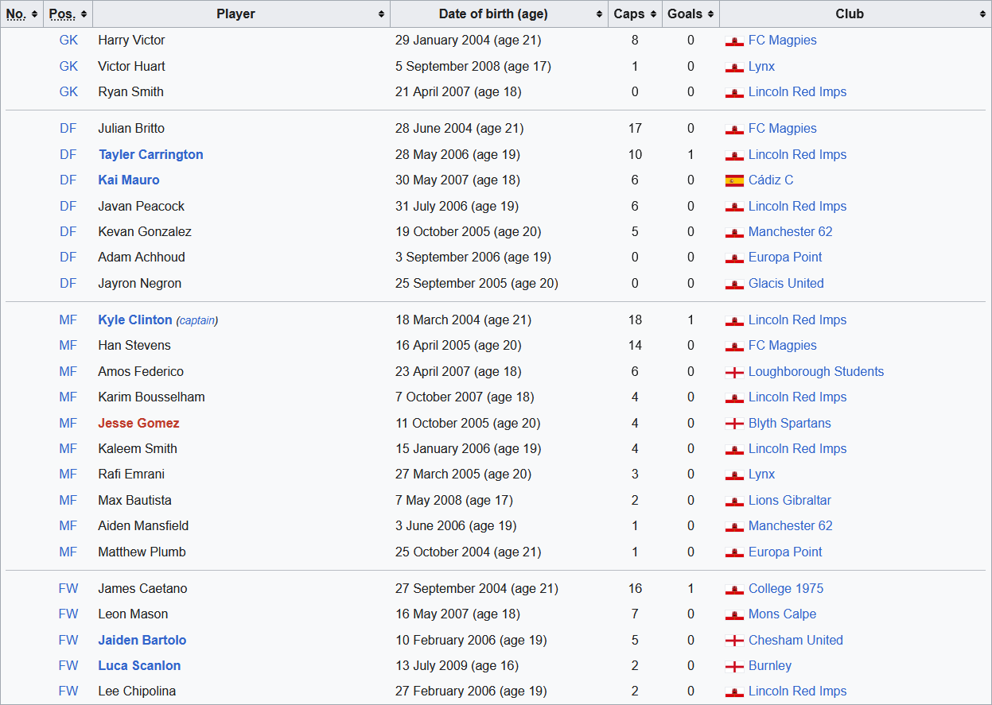Open the Chesham United club link
Image resolution: width=992 pixels, height=705 pixels.
(x=796, y=641)
